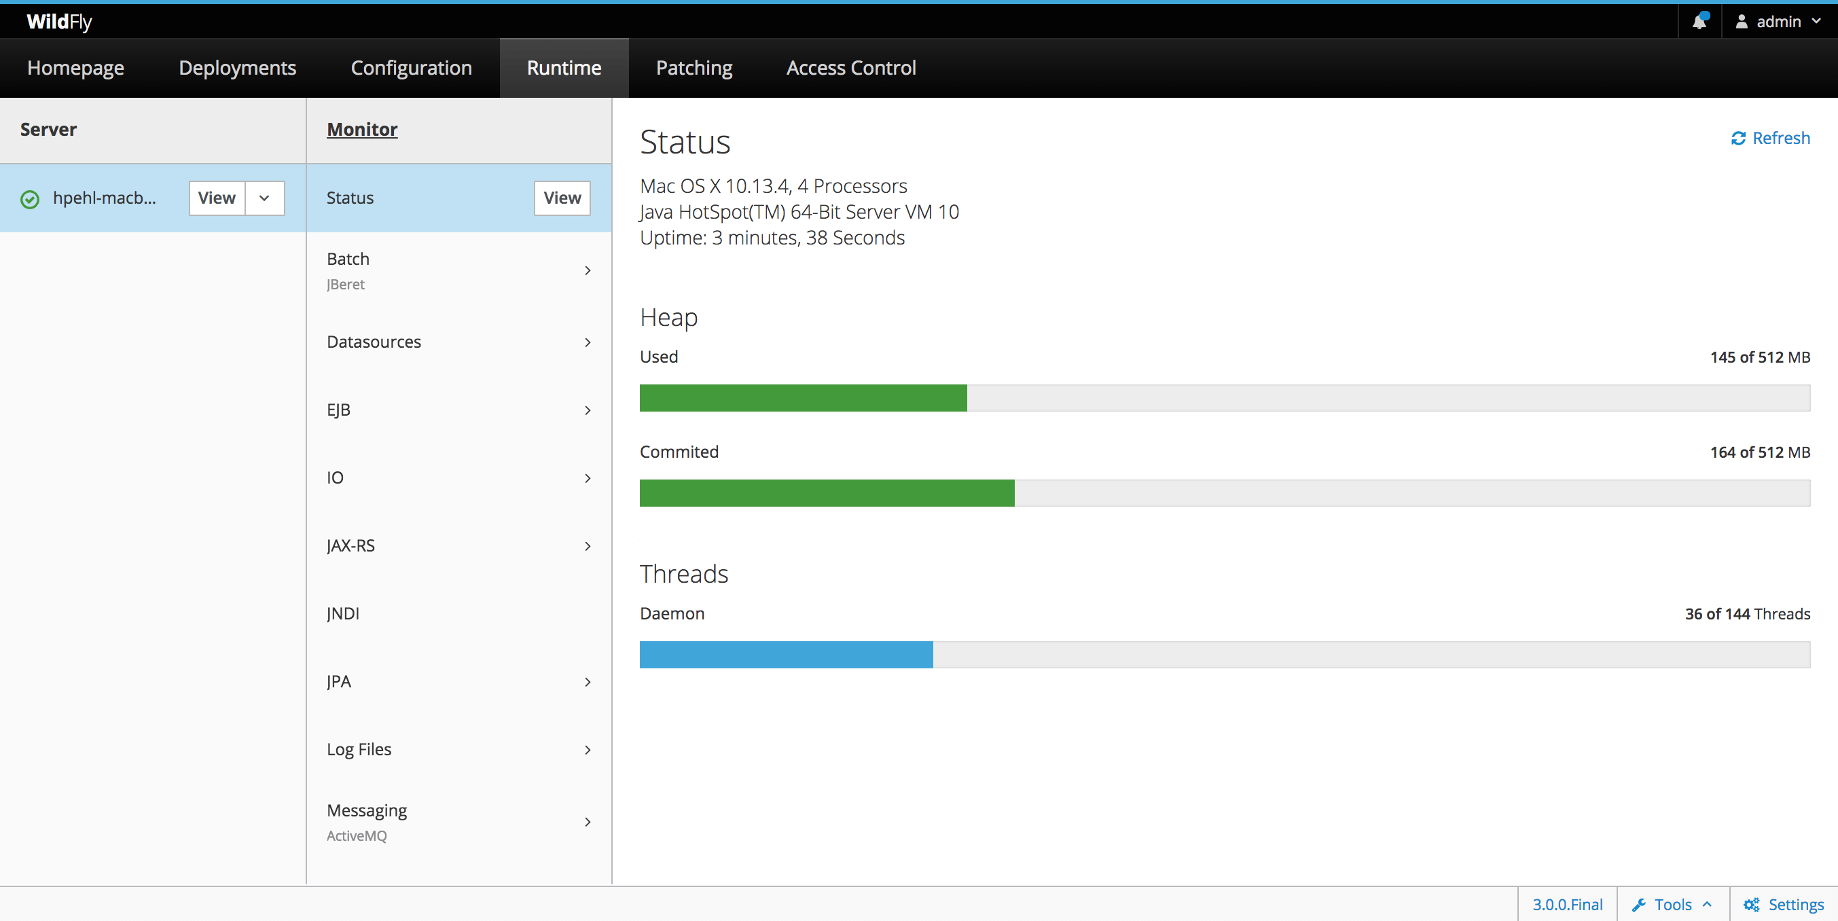
Task: Click the '145 of 512 MB' value
Action: (x=1759, y=357)
